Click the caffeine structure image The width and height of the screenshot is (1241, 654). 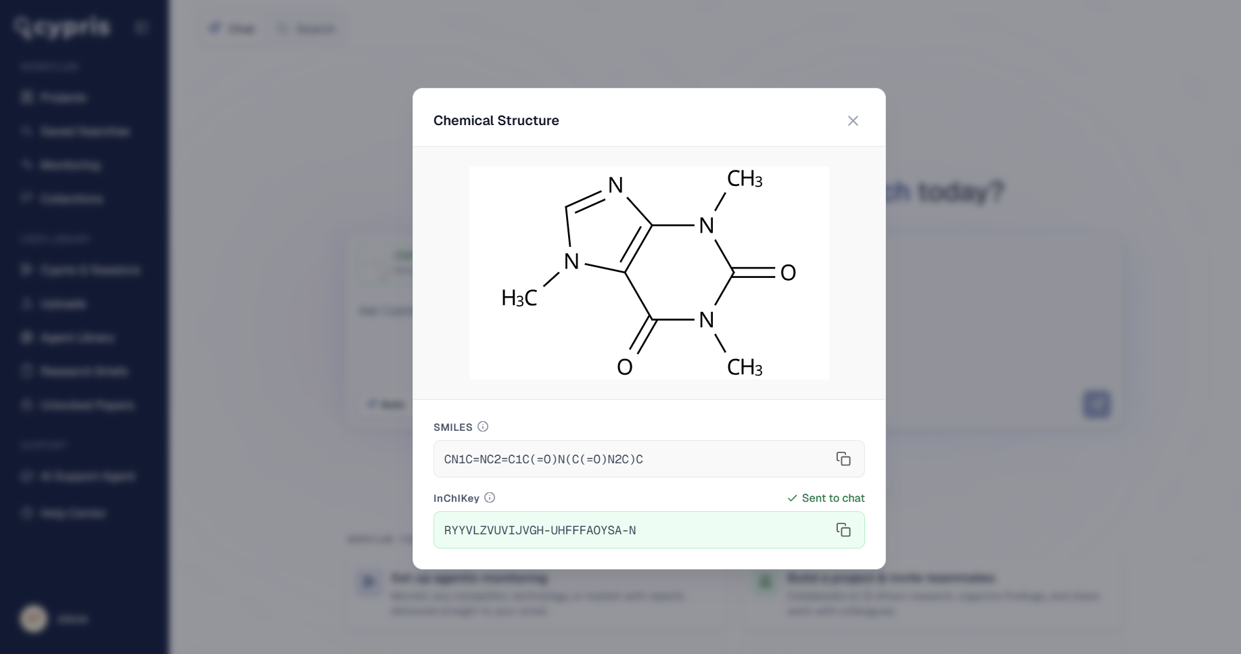click(649, 273)
